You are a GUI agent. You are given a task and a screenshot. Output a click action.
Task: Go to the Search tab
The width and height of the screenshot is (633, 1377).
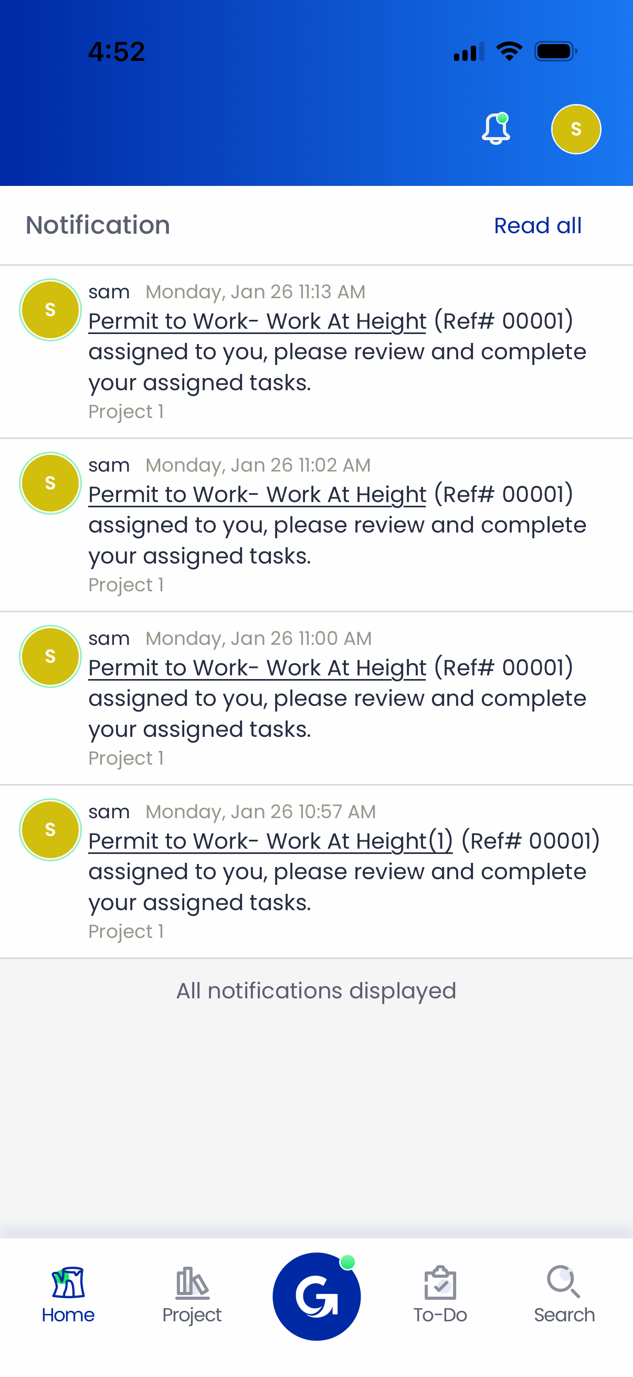564,1295
